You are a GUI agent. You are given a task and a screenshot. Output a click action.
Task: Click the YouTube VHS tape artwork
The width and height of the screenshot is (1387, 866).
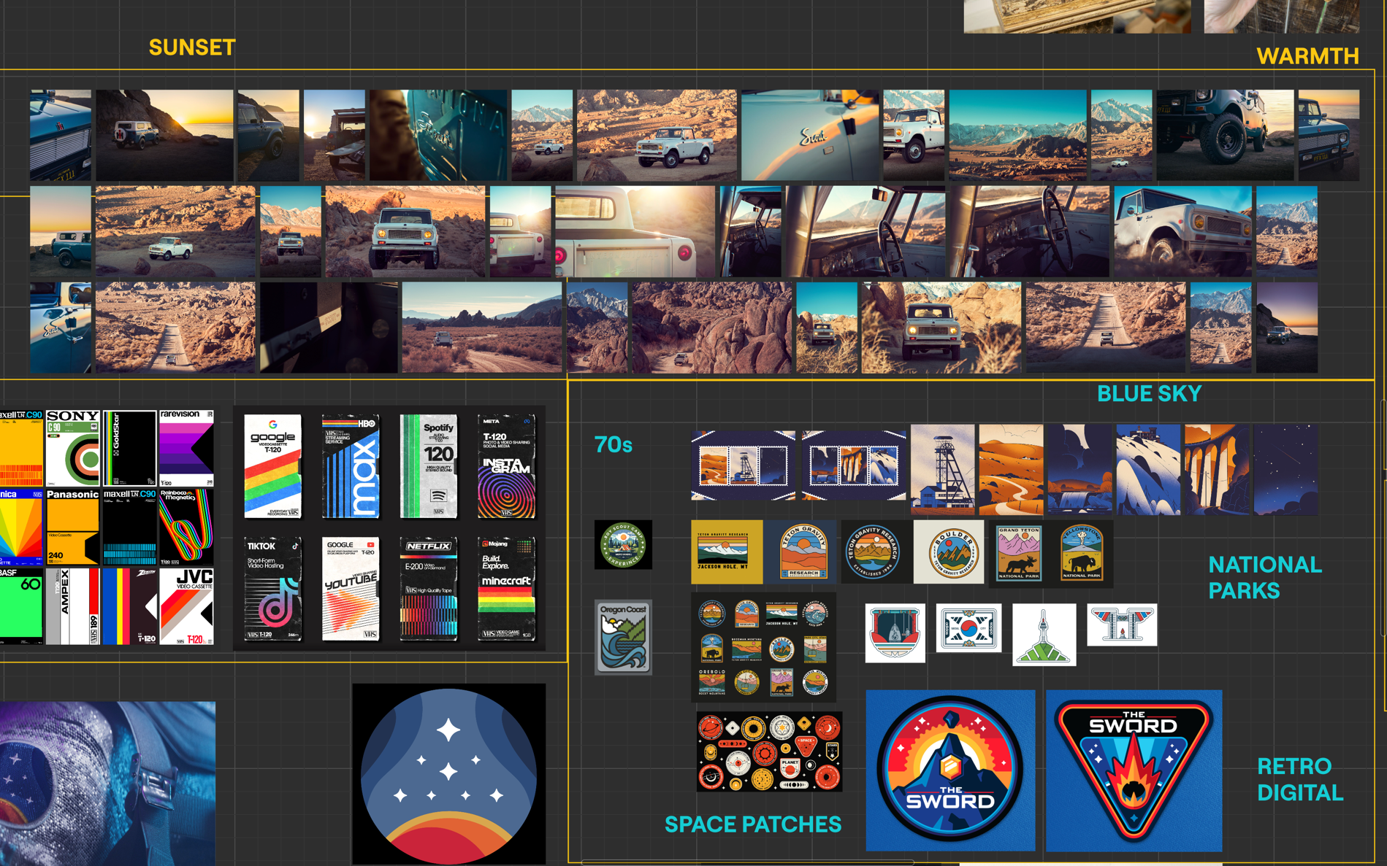(x=351, y=589)
